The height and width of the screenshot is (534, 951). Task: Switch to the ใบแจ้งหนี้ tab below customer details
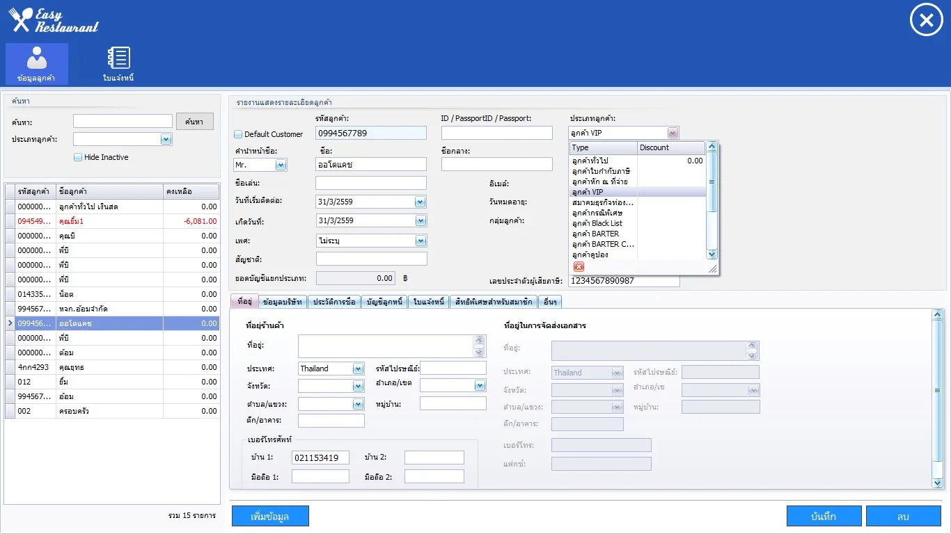pos(429,302)
